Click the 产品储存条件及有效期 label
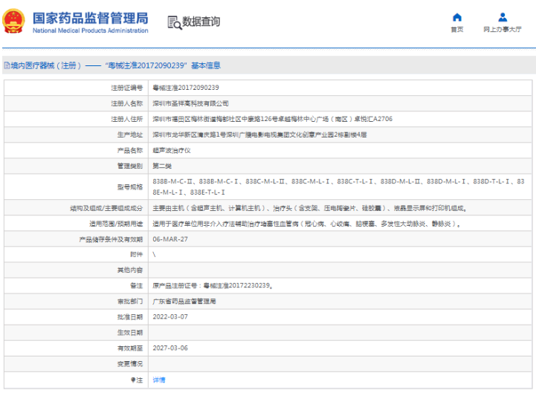The height and width of the screenshot is (393, 536). coord(111,239)
